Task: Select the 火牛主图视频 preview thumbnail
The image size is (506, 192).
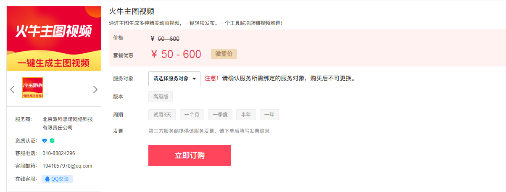Action: (33, 88)
